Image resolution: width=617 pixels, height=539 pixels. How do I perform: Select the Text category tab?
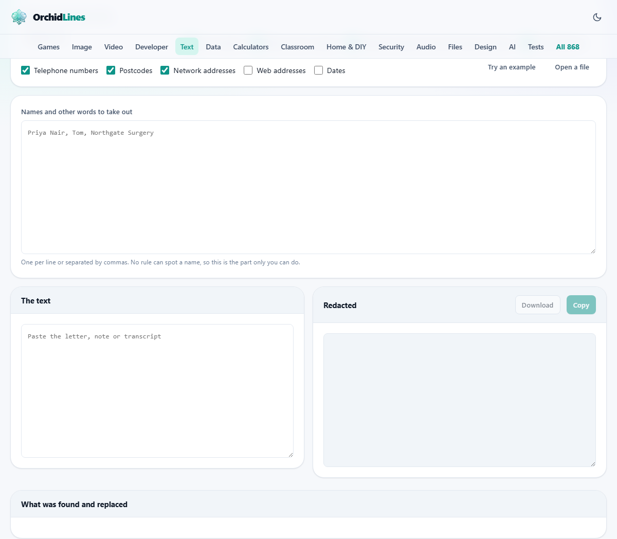[187, 47]
